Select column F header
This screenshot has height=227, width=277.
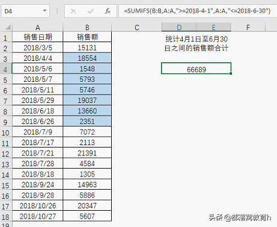[x=248, y=27]
